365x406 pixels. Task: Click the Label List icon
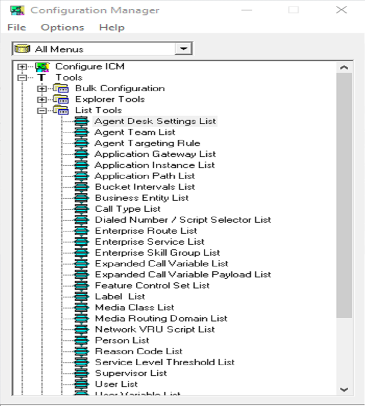click(x=81, y=297)
